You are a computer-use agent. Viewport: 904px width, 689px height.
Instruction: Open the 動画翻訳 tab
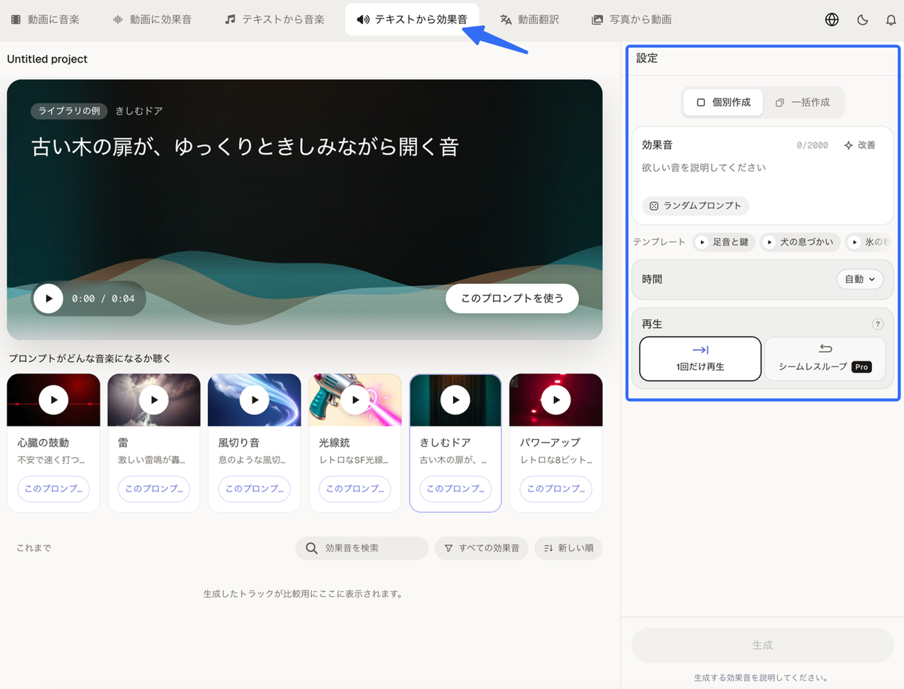(x=529, y=20)
